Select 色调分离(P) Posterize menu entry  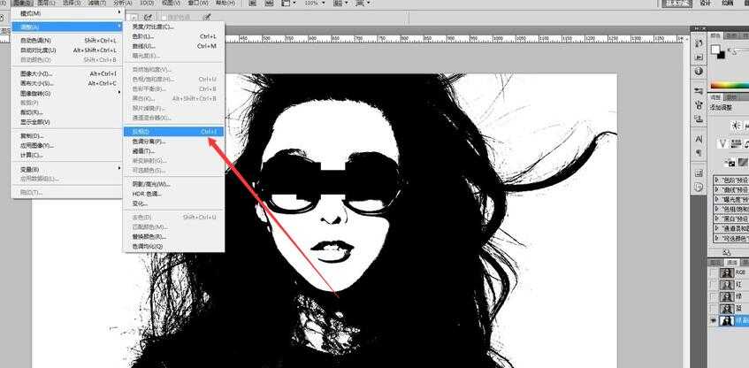point(173,142)
